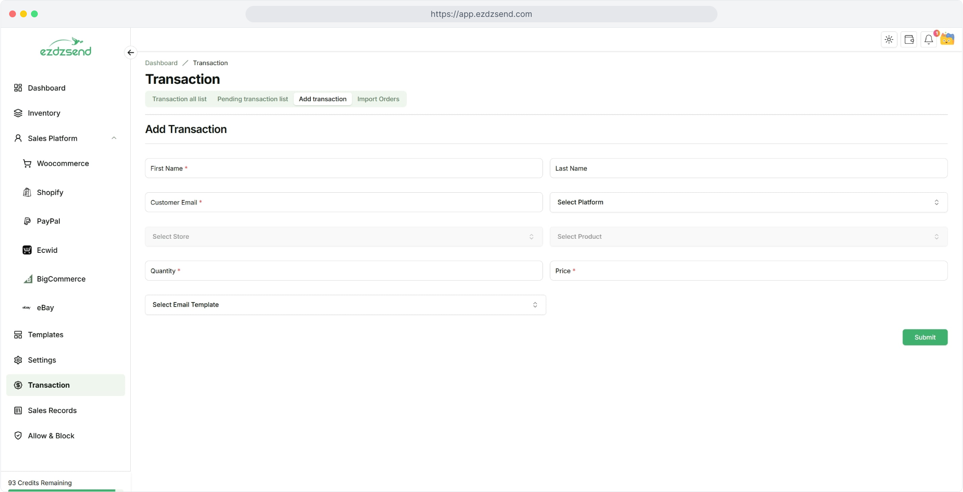Collapse sidebar with back arrow button
Viewport: 963px width, 492px height.
coord(131,52)
